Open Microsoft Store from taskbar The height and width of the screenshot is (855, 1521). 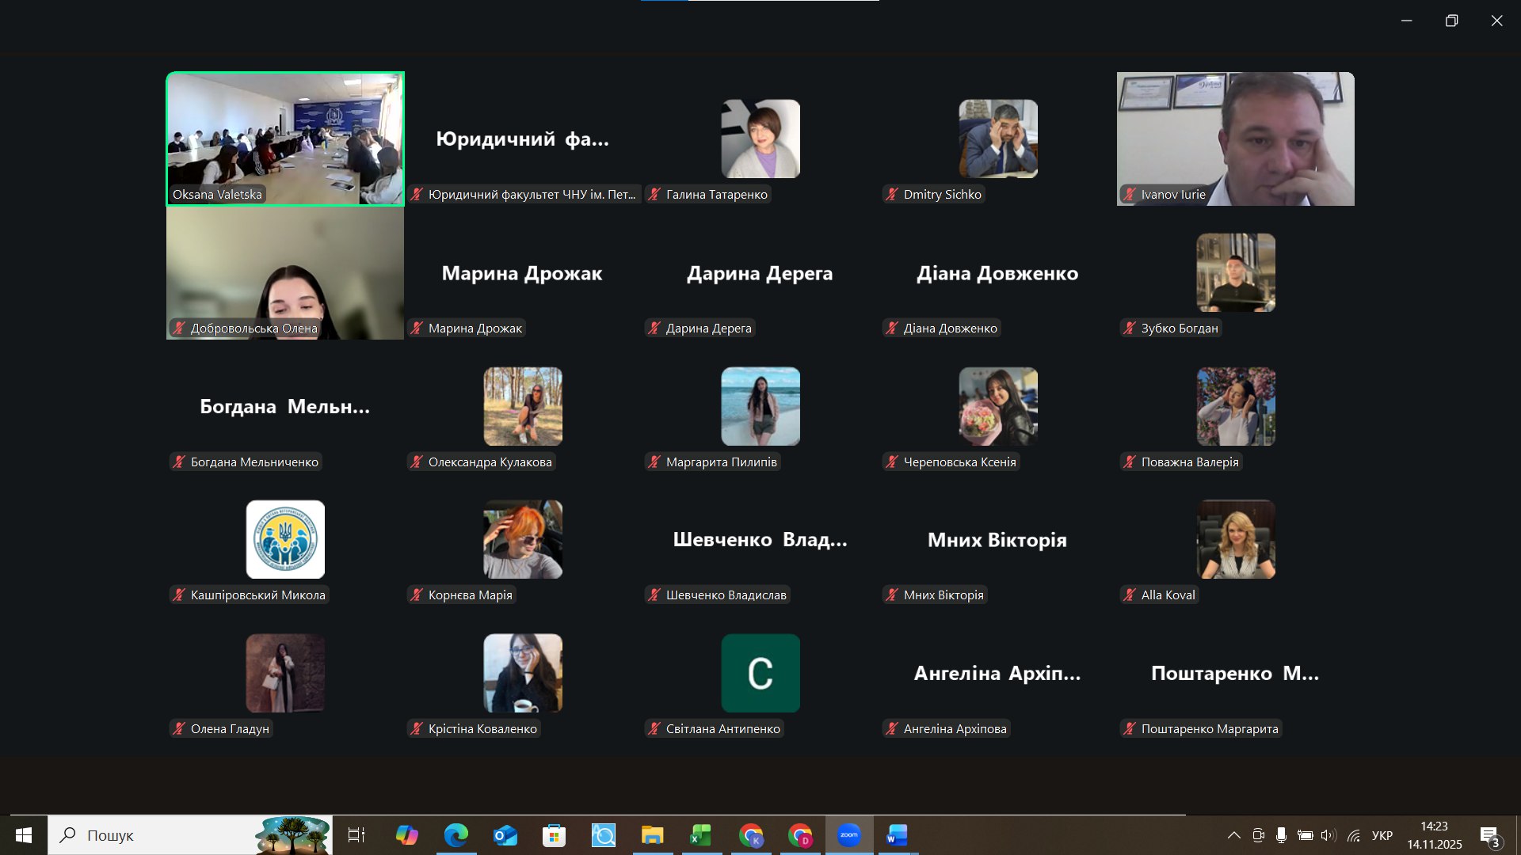[554, 835]
